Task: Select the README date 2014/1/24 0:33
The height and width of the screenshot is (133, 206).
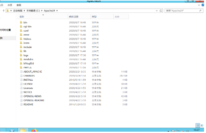Action: click(77, 104)
